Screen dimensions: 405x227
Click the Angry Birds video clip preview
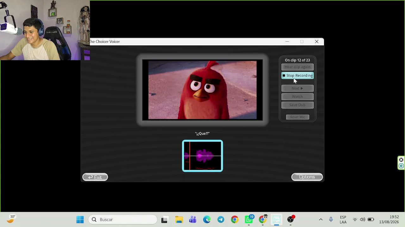coord(202,90)
